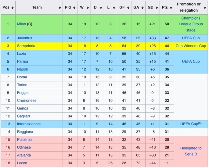Click the Sampdoria team link
Viewport: 209px width, 168px height.
pos(26,46)
